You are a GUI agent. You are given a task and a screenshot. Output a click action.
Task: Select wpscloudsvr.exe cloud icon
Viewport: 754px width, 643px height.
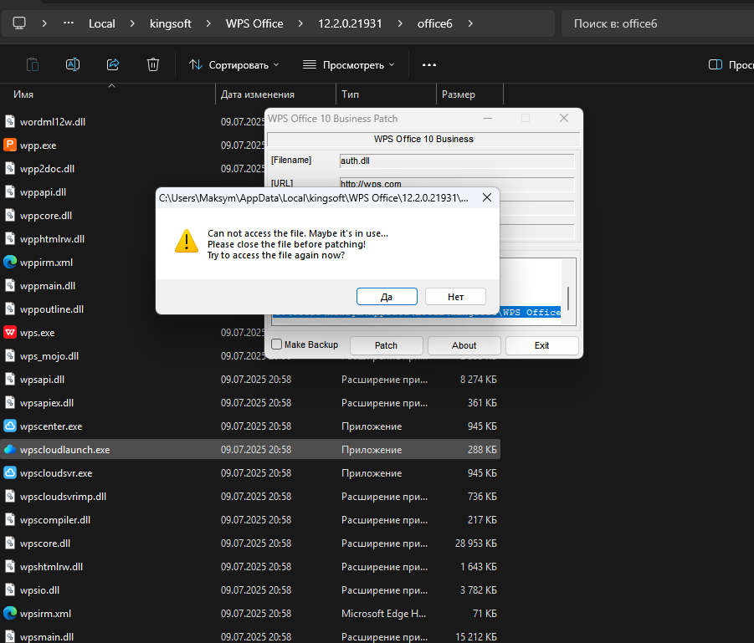(9, 472)
